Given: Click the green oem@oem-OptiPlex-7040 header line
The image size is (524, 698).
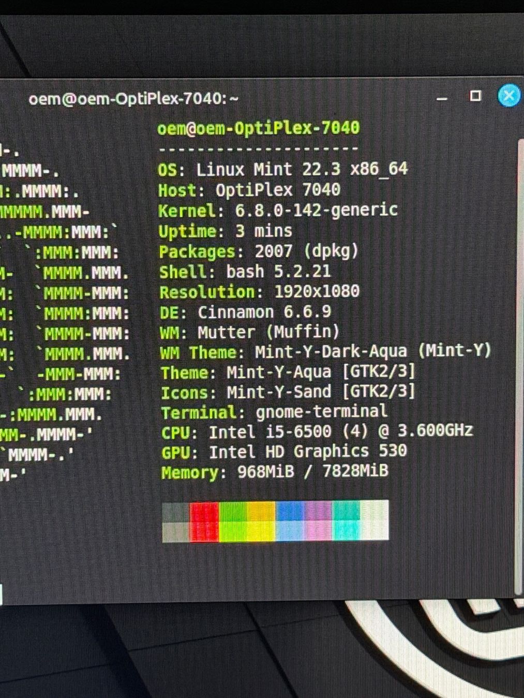Looking at the screenshot, I should [x=258, y=128].
